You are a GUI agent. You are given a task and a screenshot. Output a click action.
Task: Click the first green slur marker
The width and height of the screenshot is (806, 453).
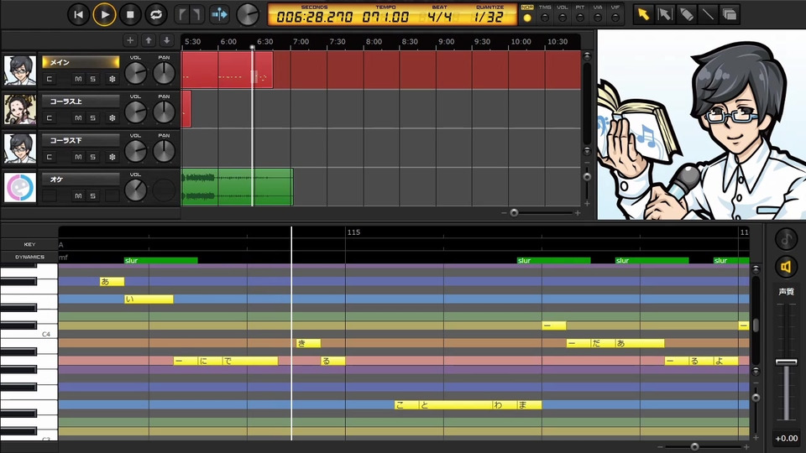point(161,260)
